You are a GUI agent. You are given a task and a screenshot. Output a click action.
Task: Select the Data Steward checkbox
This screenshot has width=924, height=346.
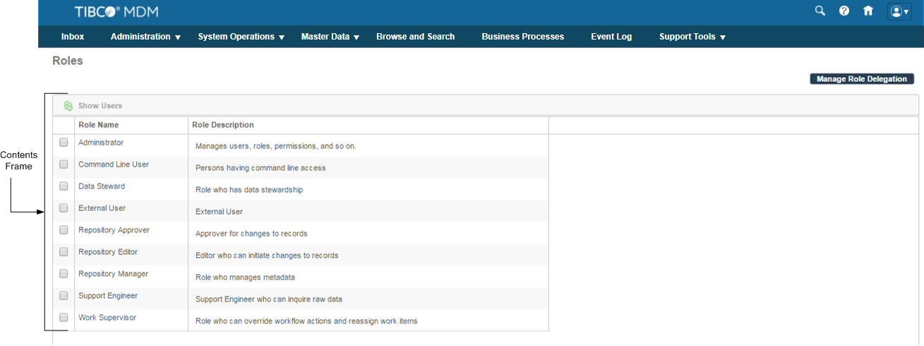(64, 186)
